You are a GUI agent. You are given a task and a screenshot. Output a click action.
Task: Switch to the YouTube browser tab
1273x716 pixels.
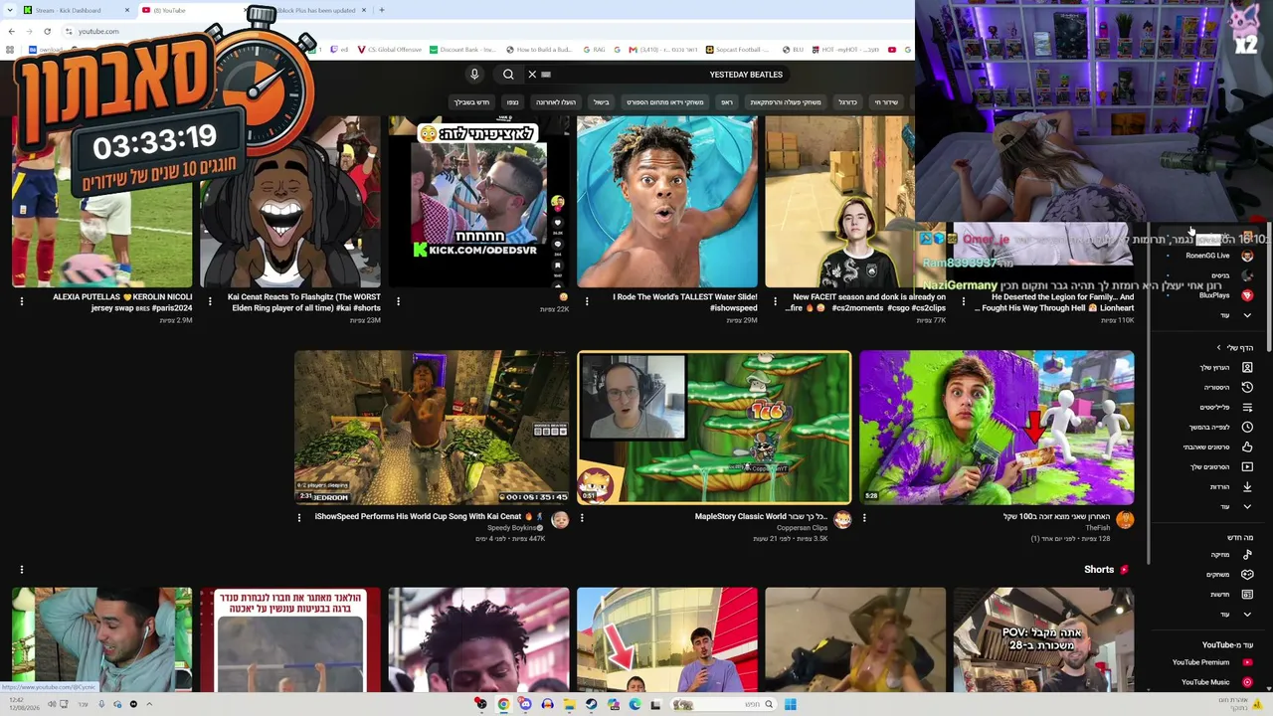[194, 10]
